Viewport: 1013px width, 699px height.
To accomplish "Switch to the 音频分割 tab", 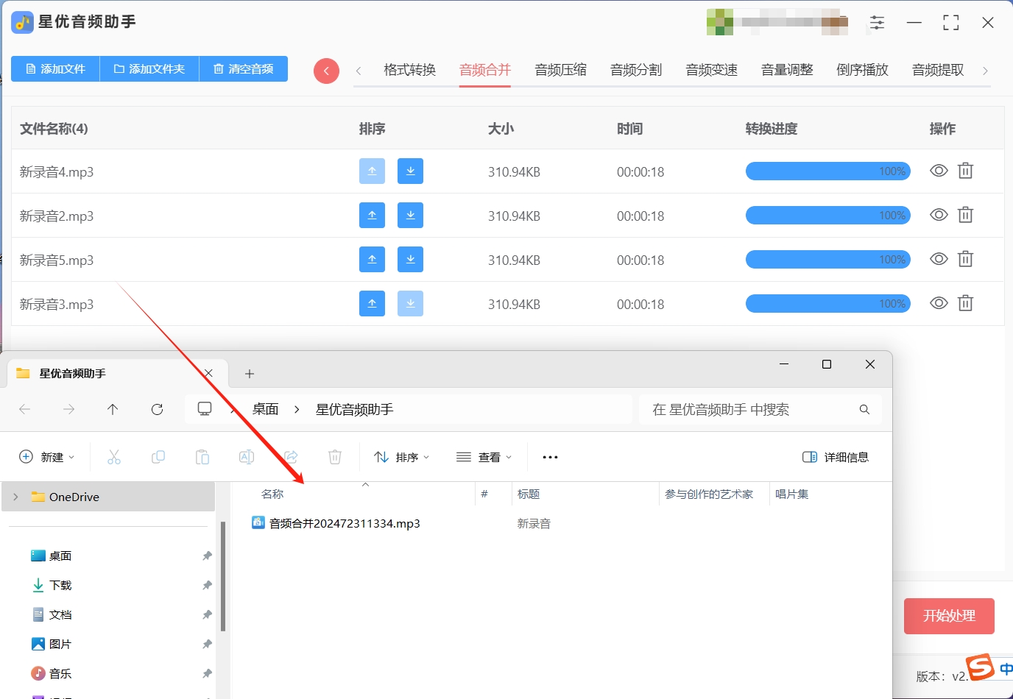I will (636, 70).
